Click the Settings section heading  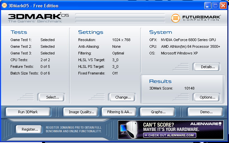pyautogui.click(x=91, y=32)
